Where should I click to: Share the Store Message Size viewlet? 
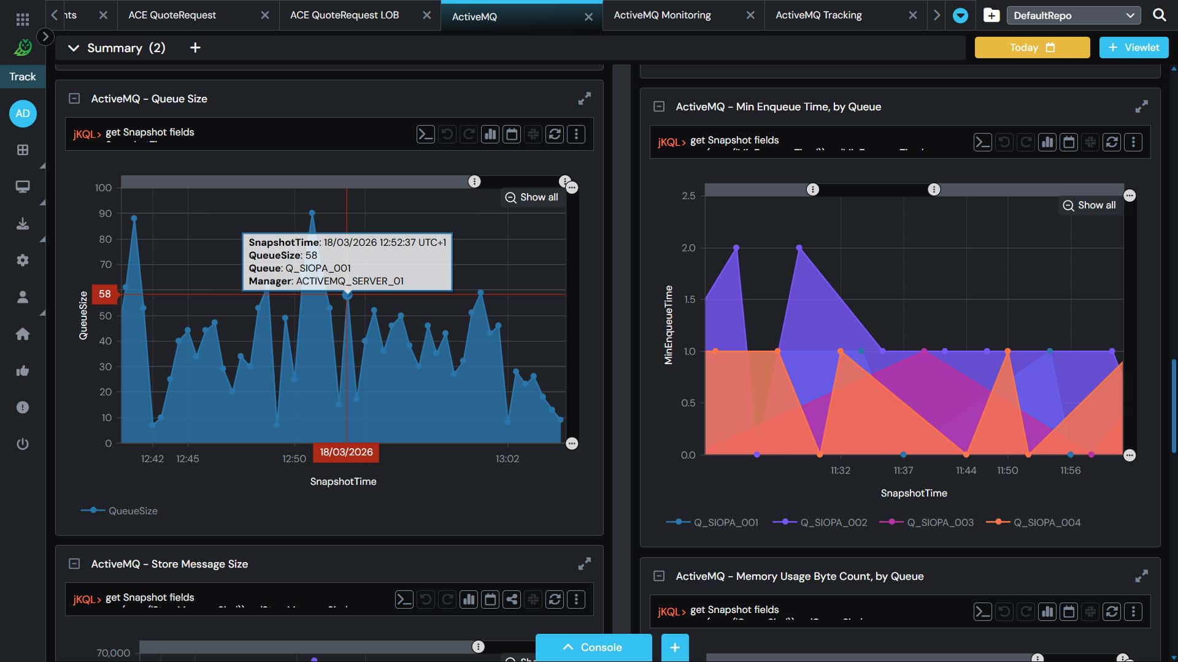[512, 599]
